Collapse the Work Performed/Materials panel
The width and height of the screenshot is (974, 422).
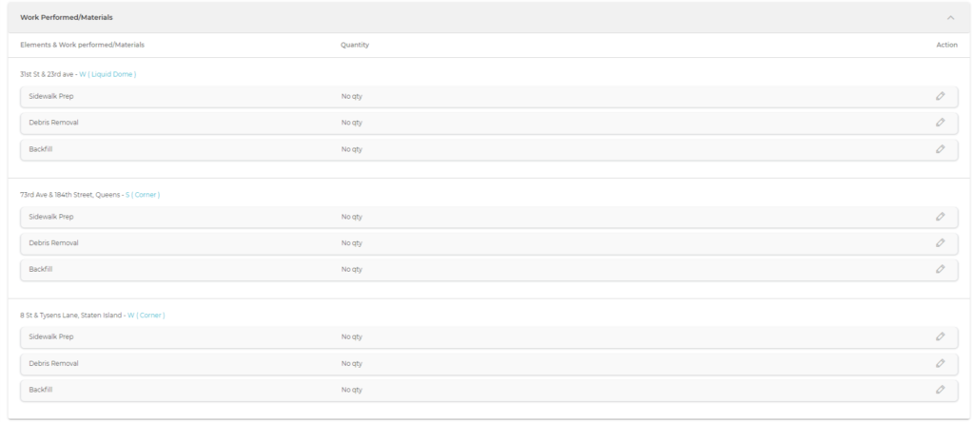point(950,18)
